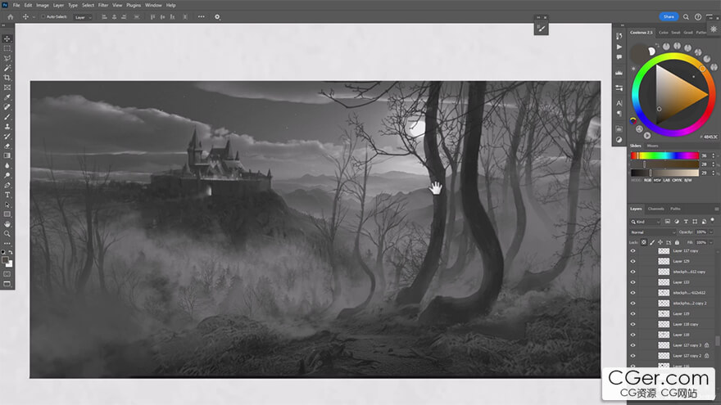Select the Blur tool
This screenshot has width=721, height=405.
point(7,165)
